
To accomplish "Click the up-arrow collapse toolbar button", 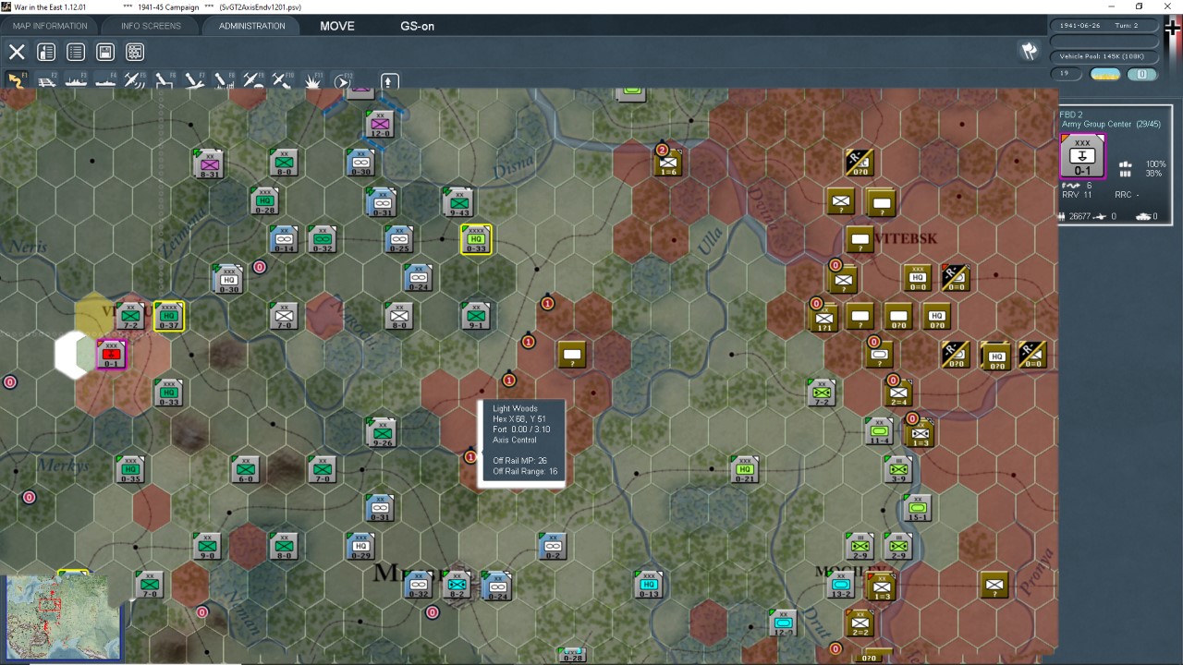I will (x=389, y=81).
